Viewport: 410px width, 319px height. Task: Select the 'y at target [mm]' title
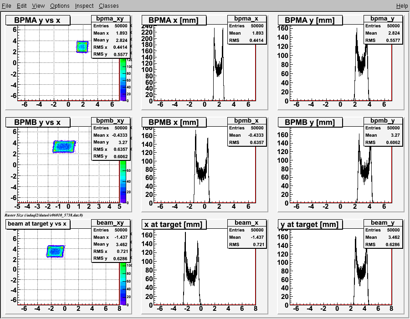pos(310,224)
